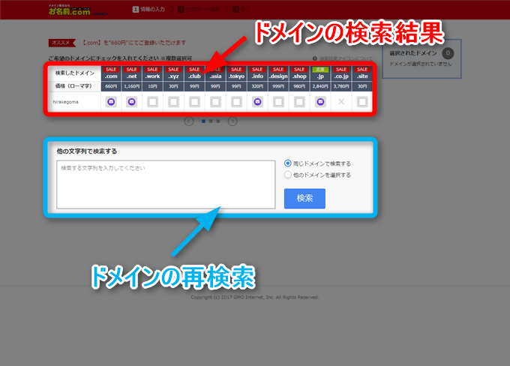The height and width of the screenshot is (366, 510).
Task: Click the .design column header
Action: pyautogui.click(x=278, y=73)
